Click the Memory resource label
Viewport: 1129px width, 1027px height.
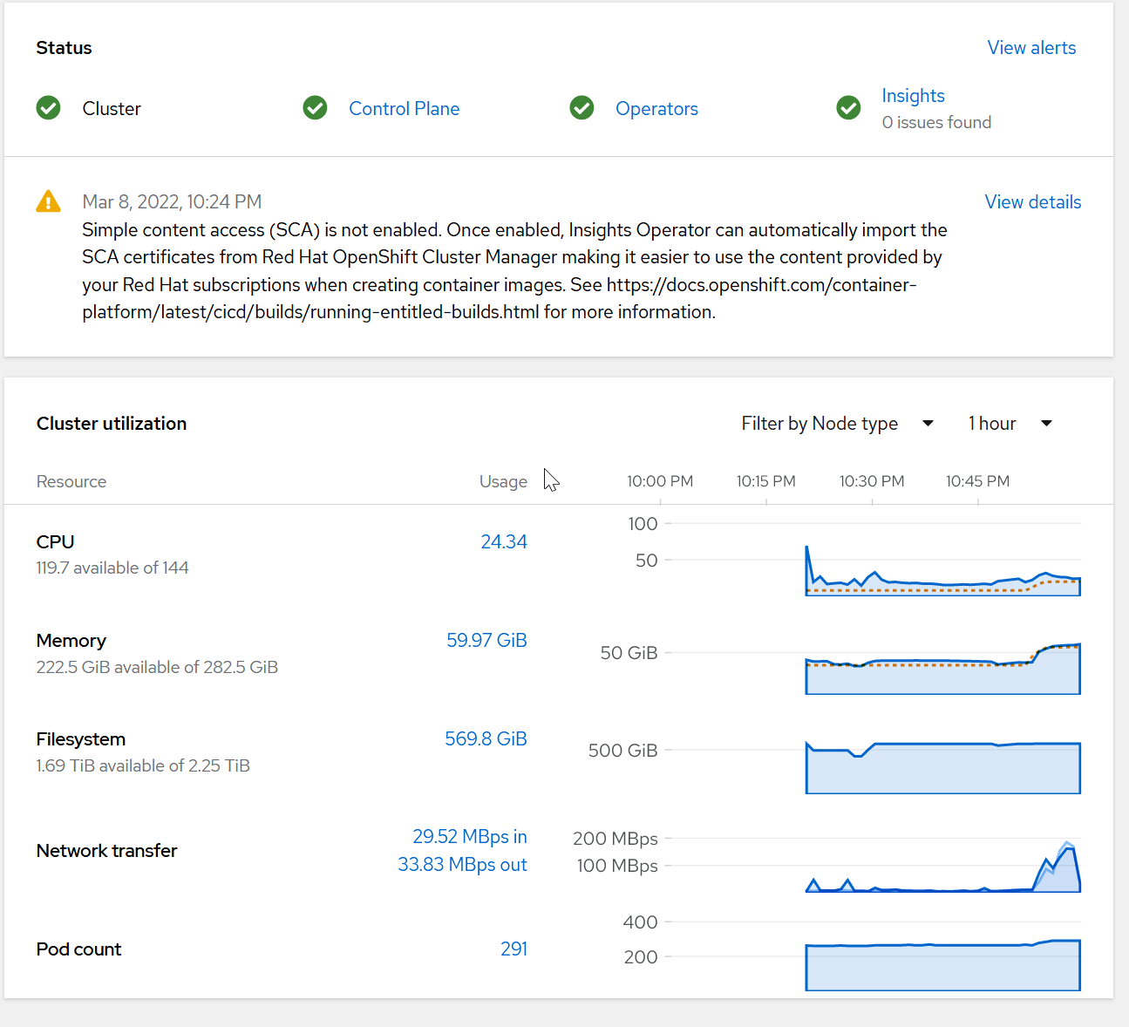point(71,641)
